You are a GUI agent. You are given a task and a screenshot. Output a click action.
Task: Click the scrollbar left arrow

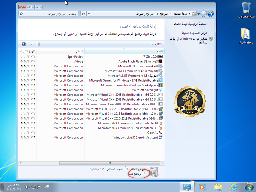pos(20,163)
